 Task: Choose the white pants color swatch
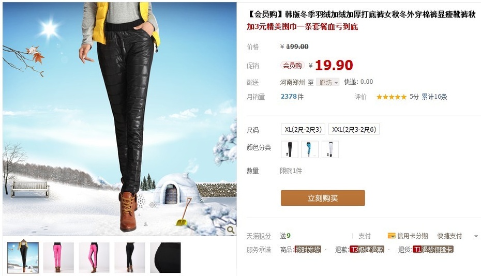[330, 149]
